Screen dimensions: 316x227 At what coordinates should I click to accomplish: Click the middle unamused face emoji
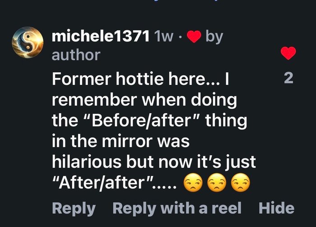[217, 182]
